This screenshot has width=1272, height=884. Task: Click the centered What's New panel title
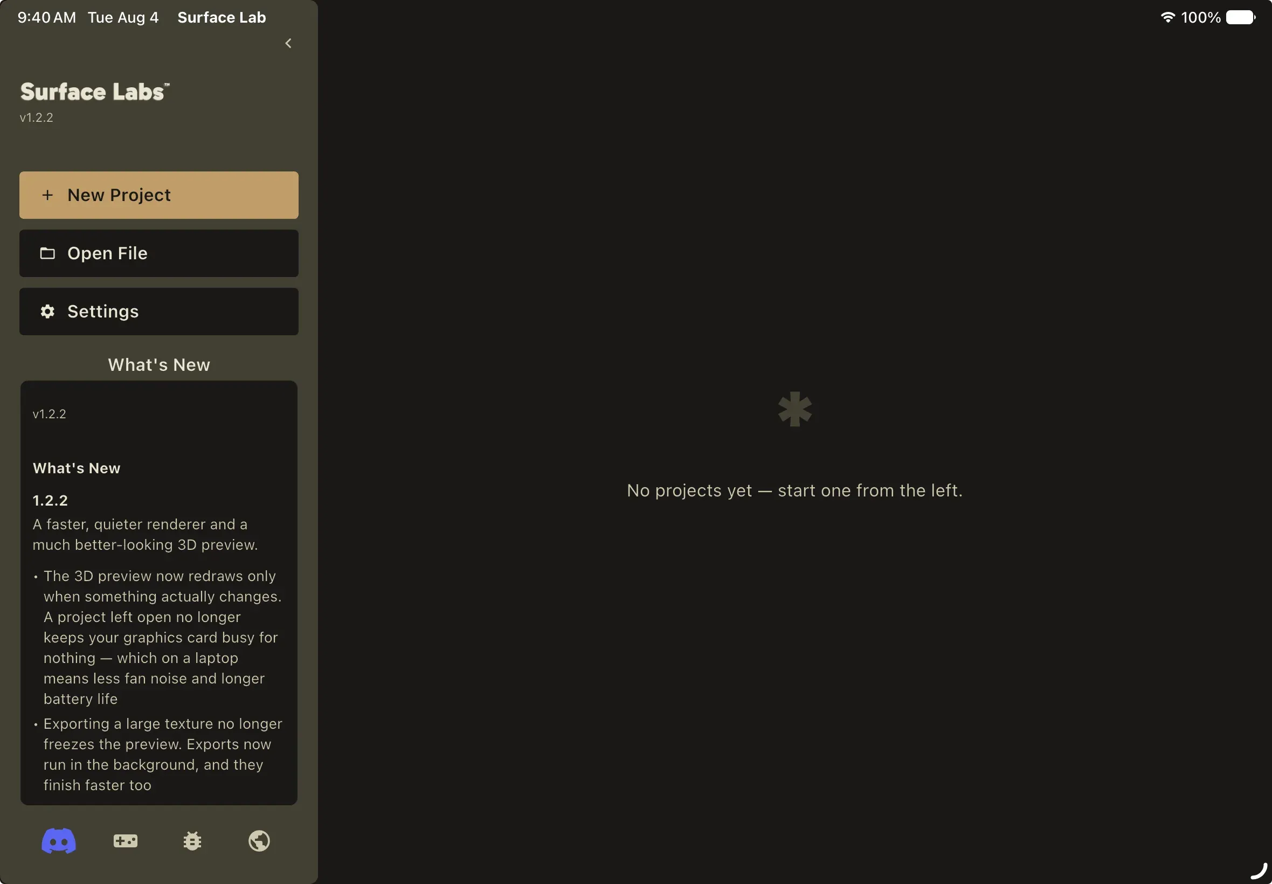[x=159, y=364]
